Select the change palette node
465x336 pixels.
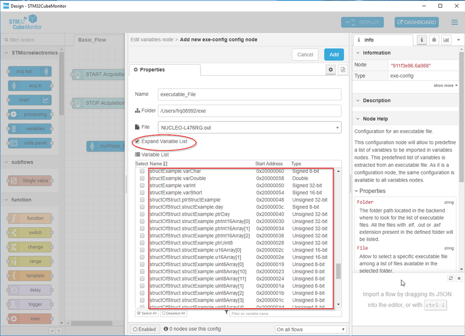click(x=30, y=247)
